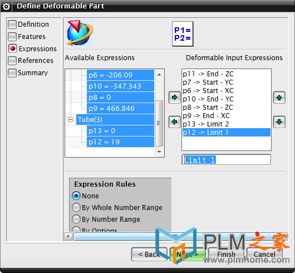
Task: Collapse the Tube(3) tree node
Action: 70,120
